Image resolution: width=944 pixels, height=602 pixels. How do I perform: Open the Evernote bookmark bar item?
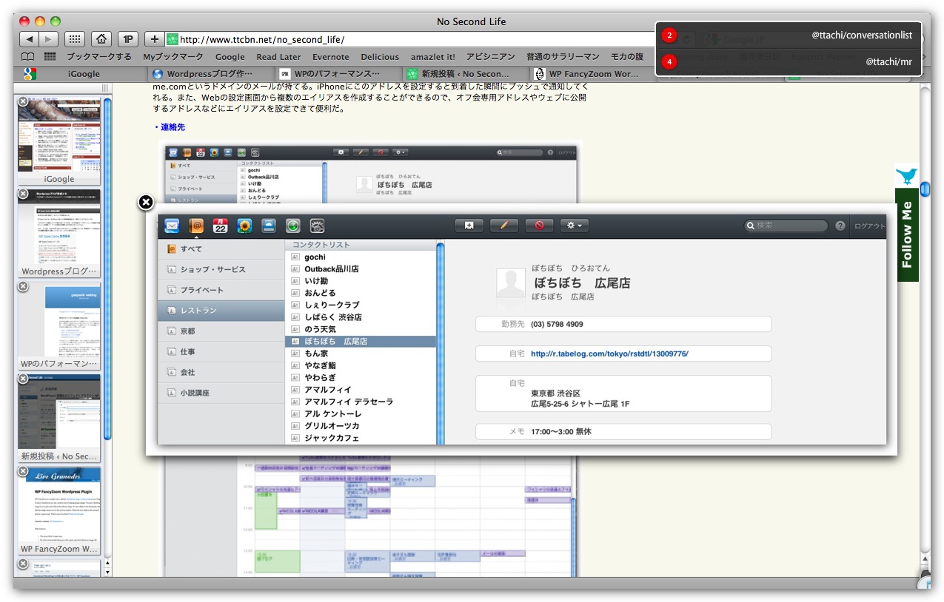(330, 57)
